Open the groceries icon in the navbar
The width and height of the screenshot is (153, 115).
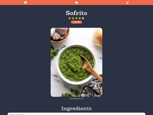pos(76,3)
